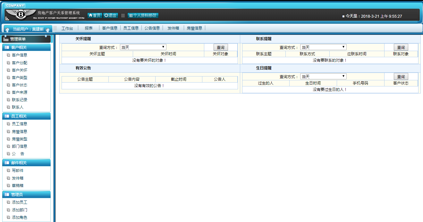Click 手机号码 column header
Screen dimensions: 423x222
360,83
